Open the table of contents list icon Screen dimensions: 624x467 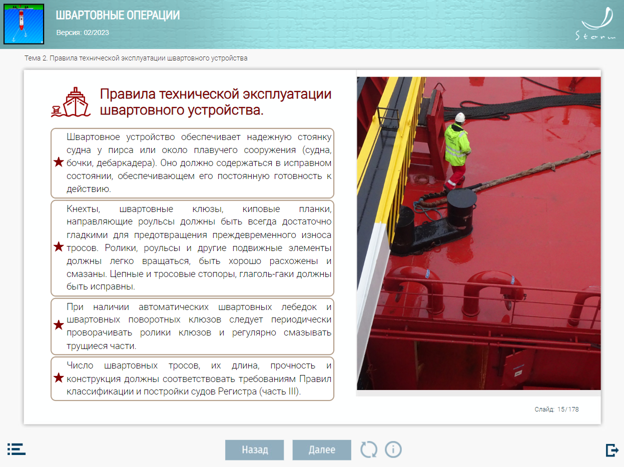(x=17, y=449)
